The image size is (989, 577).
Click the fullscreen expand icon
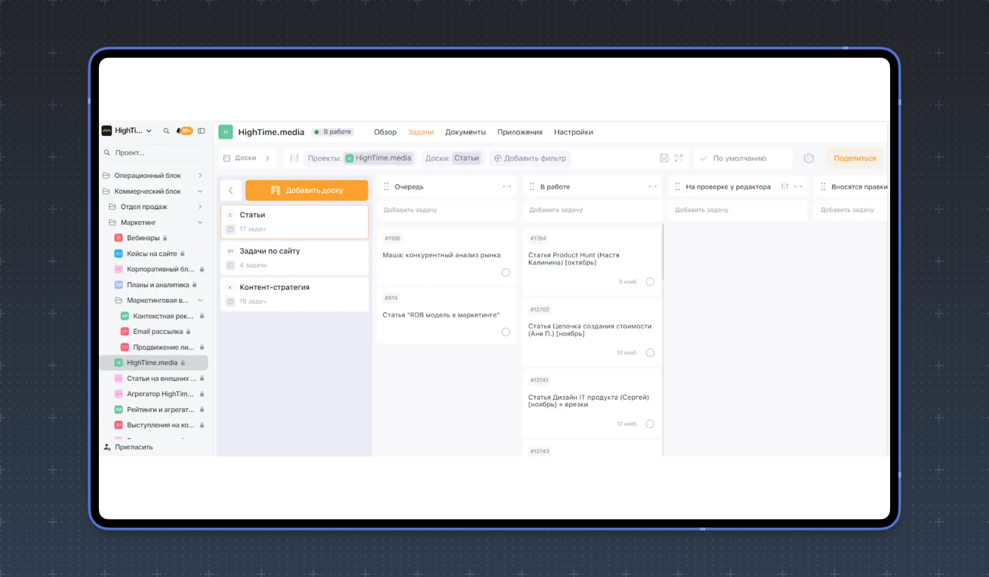679,158
